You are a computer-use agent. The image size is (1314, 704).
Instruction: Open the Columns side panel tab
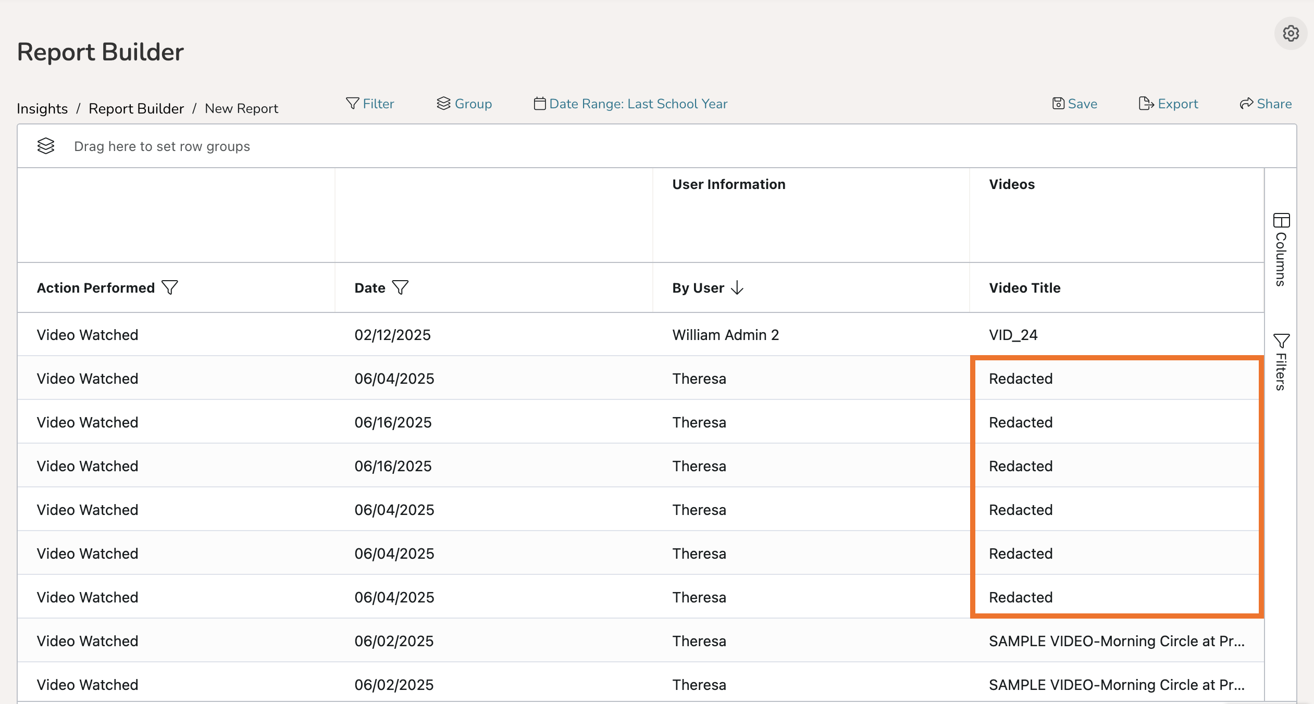[x=1281, y=250]
